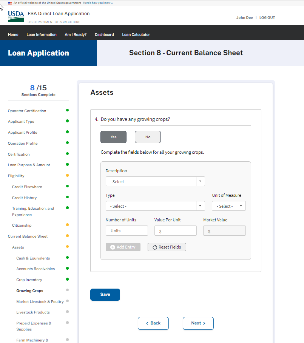Click the right chevron on Next button
This screenshot has width=304, height=343.
tap(204, 323)
